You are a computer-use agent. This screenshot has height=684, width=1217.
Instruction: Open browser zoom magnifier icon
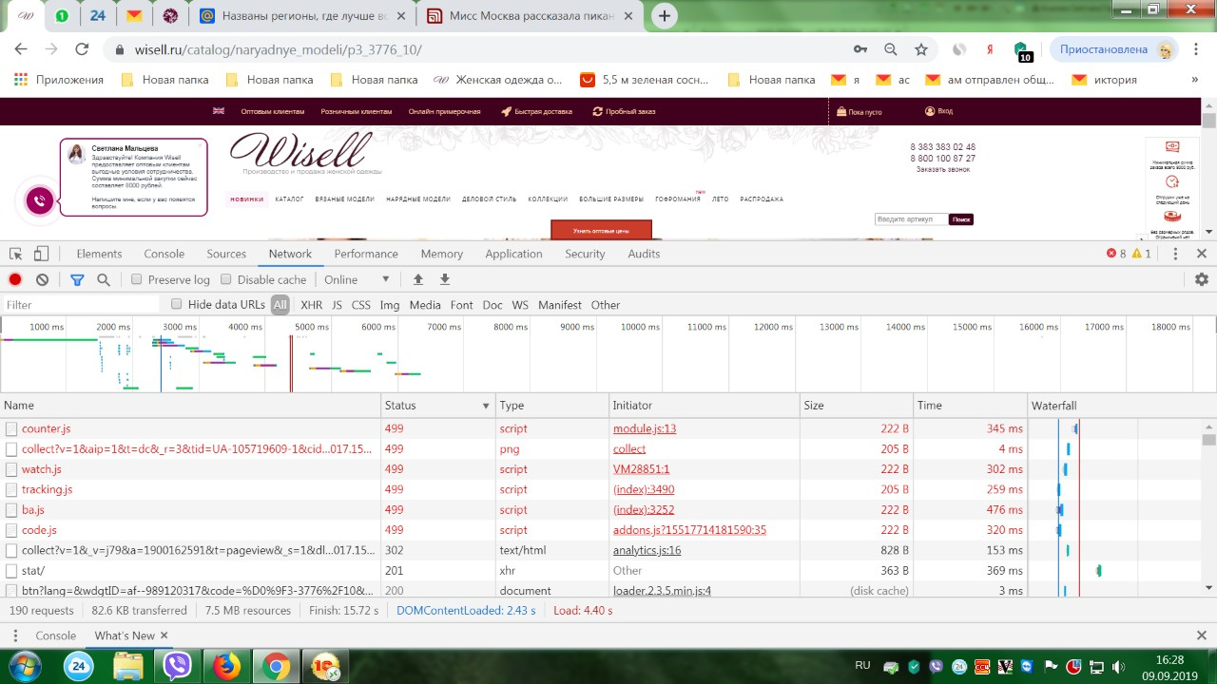coord(891,49)
